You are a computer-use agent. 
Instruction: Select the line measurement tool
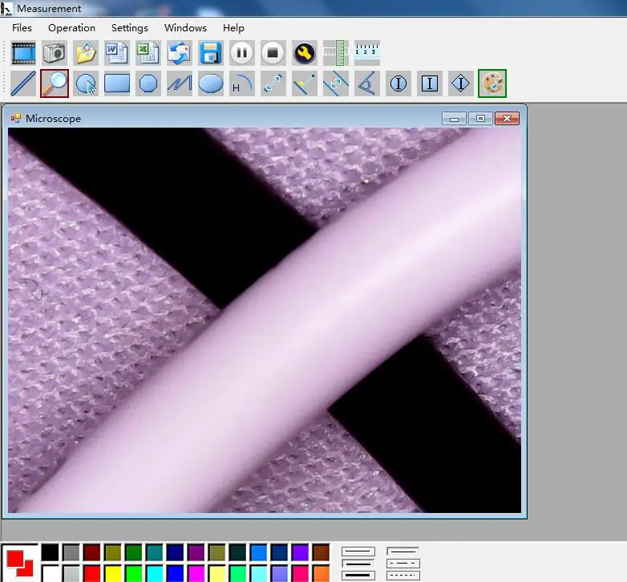pyautogui.click(x=23, y=83)
